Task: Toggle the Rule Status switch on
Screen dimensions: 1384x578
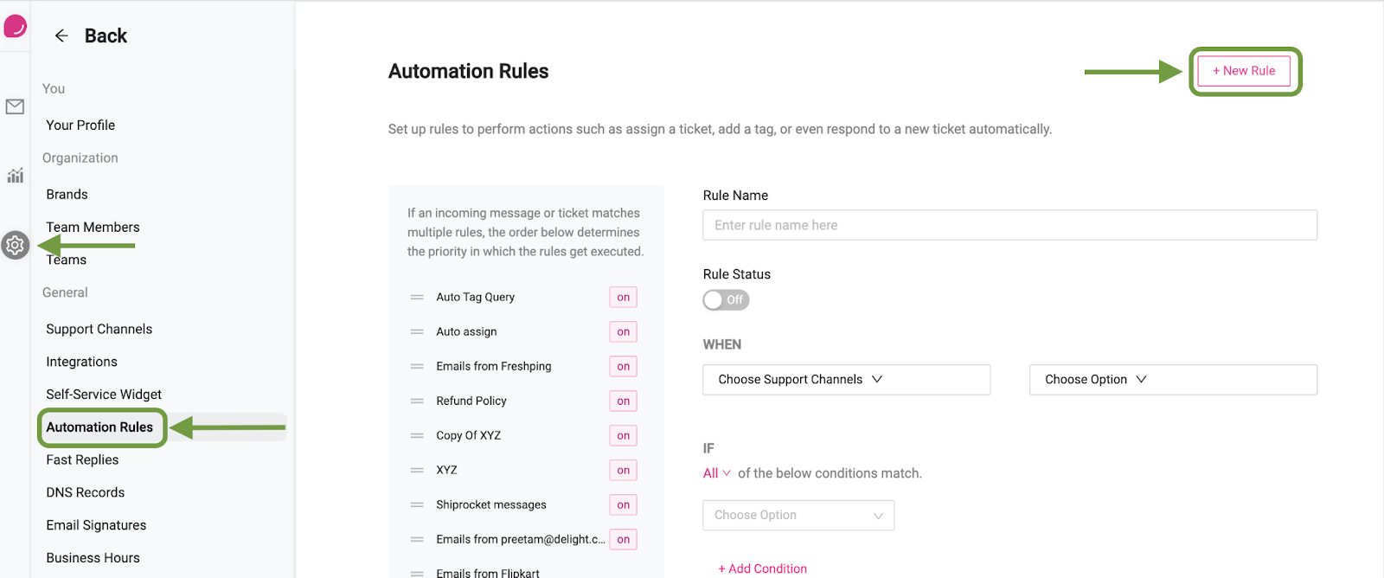Action: [726, 299]
